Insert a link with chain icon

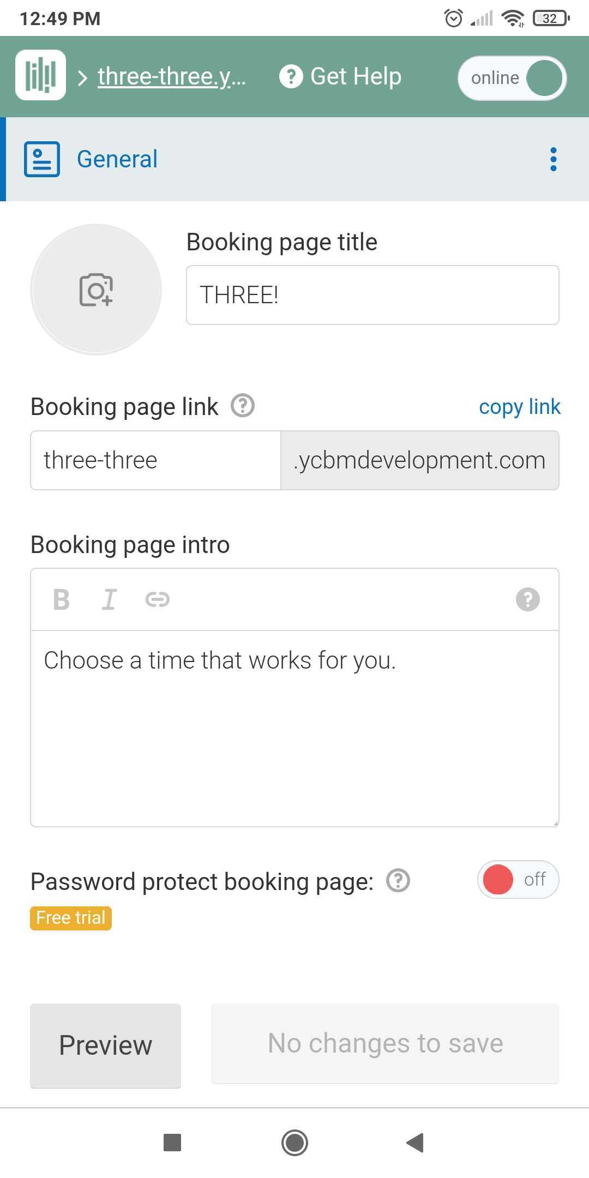click(158, 600)
